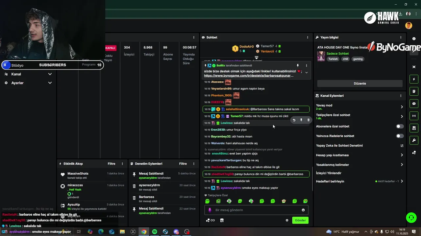Click the Sadece Sohbet category link
Screen dimensions: 421x236
pos(338,53)
